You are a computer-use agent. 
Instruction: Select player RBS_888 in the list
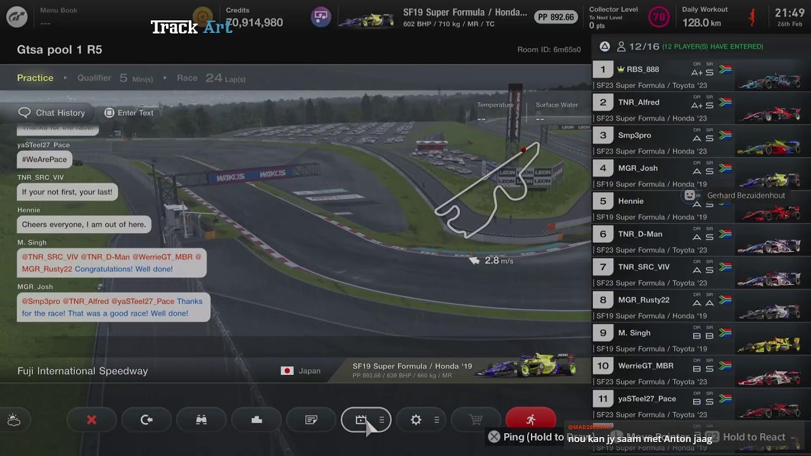pos(701,77)
